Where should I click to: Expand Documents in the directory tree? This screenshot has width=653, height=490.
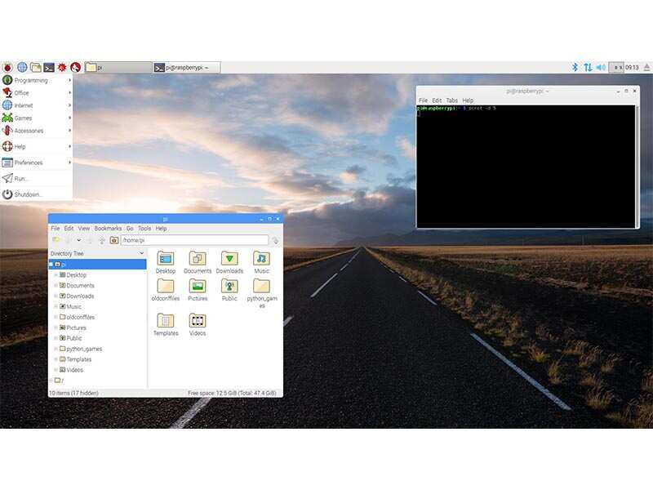click(x=55, y=285)
